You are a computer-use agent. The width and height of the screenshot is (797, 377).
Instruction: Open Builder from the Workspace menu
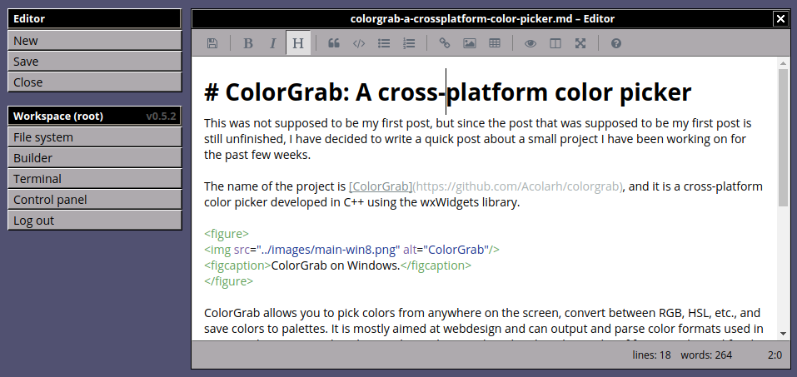(x=95, y=158)
